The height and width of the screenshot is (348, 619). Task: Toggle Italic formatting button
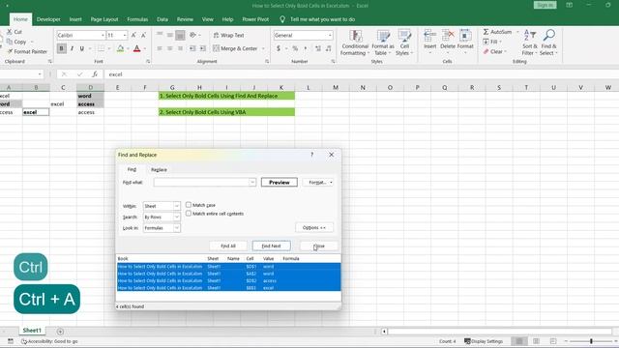click(x=72, y=48)
